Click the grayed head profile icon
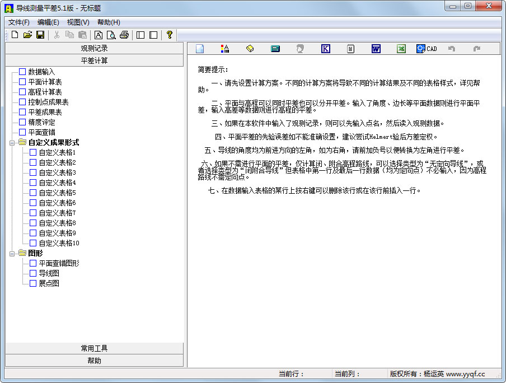Image resolution: width=506 pixels, height=383 pixels. click(x=300, y=49)
